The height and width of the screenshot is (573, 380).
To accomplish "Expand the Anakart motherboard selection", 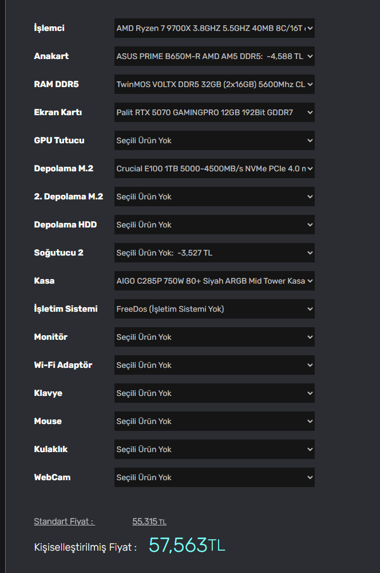I will coord(214,56).
